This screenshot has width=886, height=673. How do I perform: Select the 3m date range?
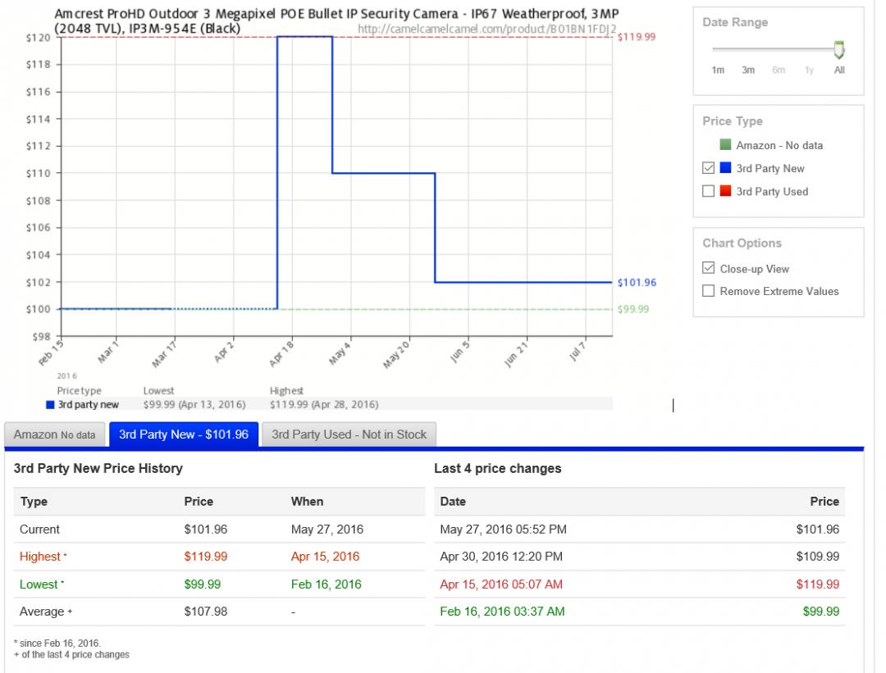748,70
